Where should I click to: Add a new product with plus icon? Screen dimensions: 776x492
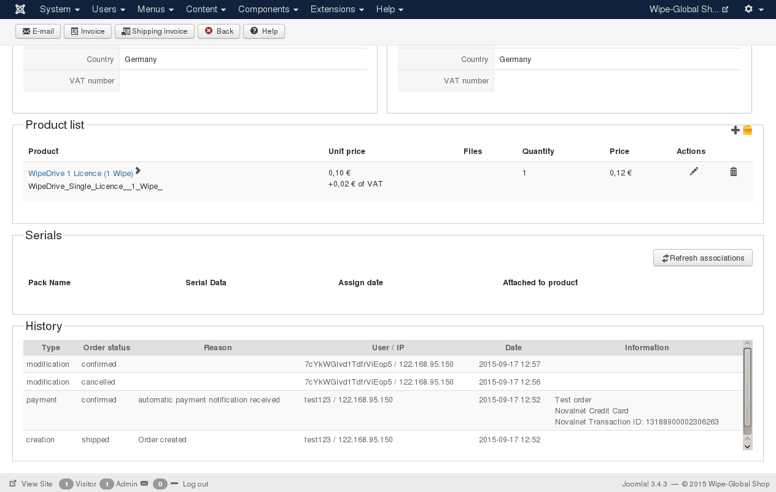pos(735,130)
